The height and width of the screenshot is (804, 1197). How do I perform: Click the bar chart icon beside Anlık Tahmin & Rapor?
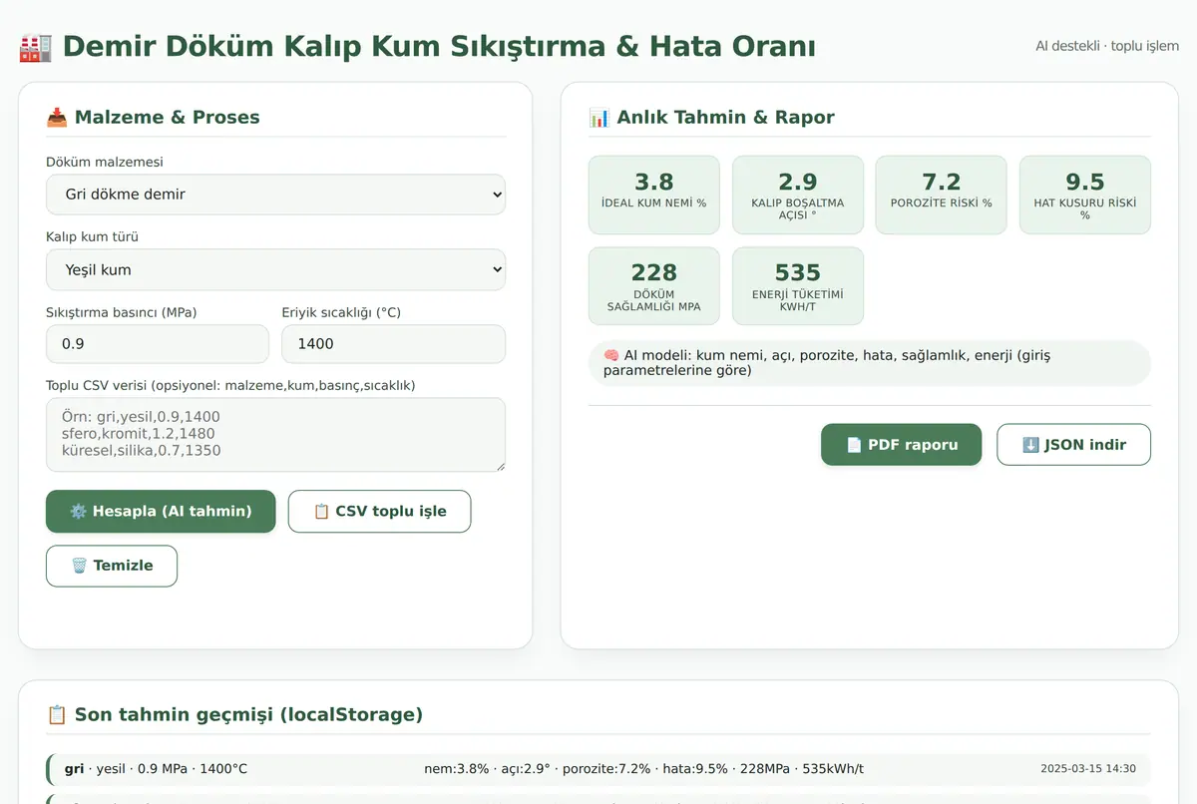(599, 117)
